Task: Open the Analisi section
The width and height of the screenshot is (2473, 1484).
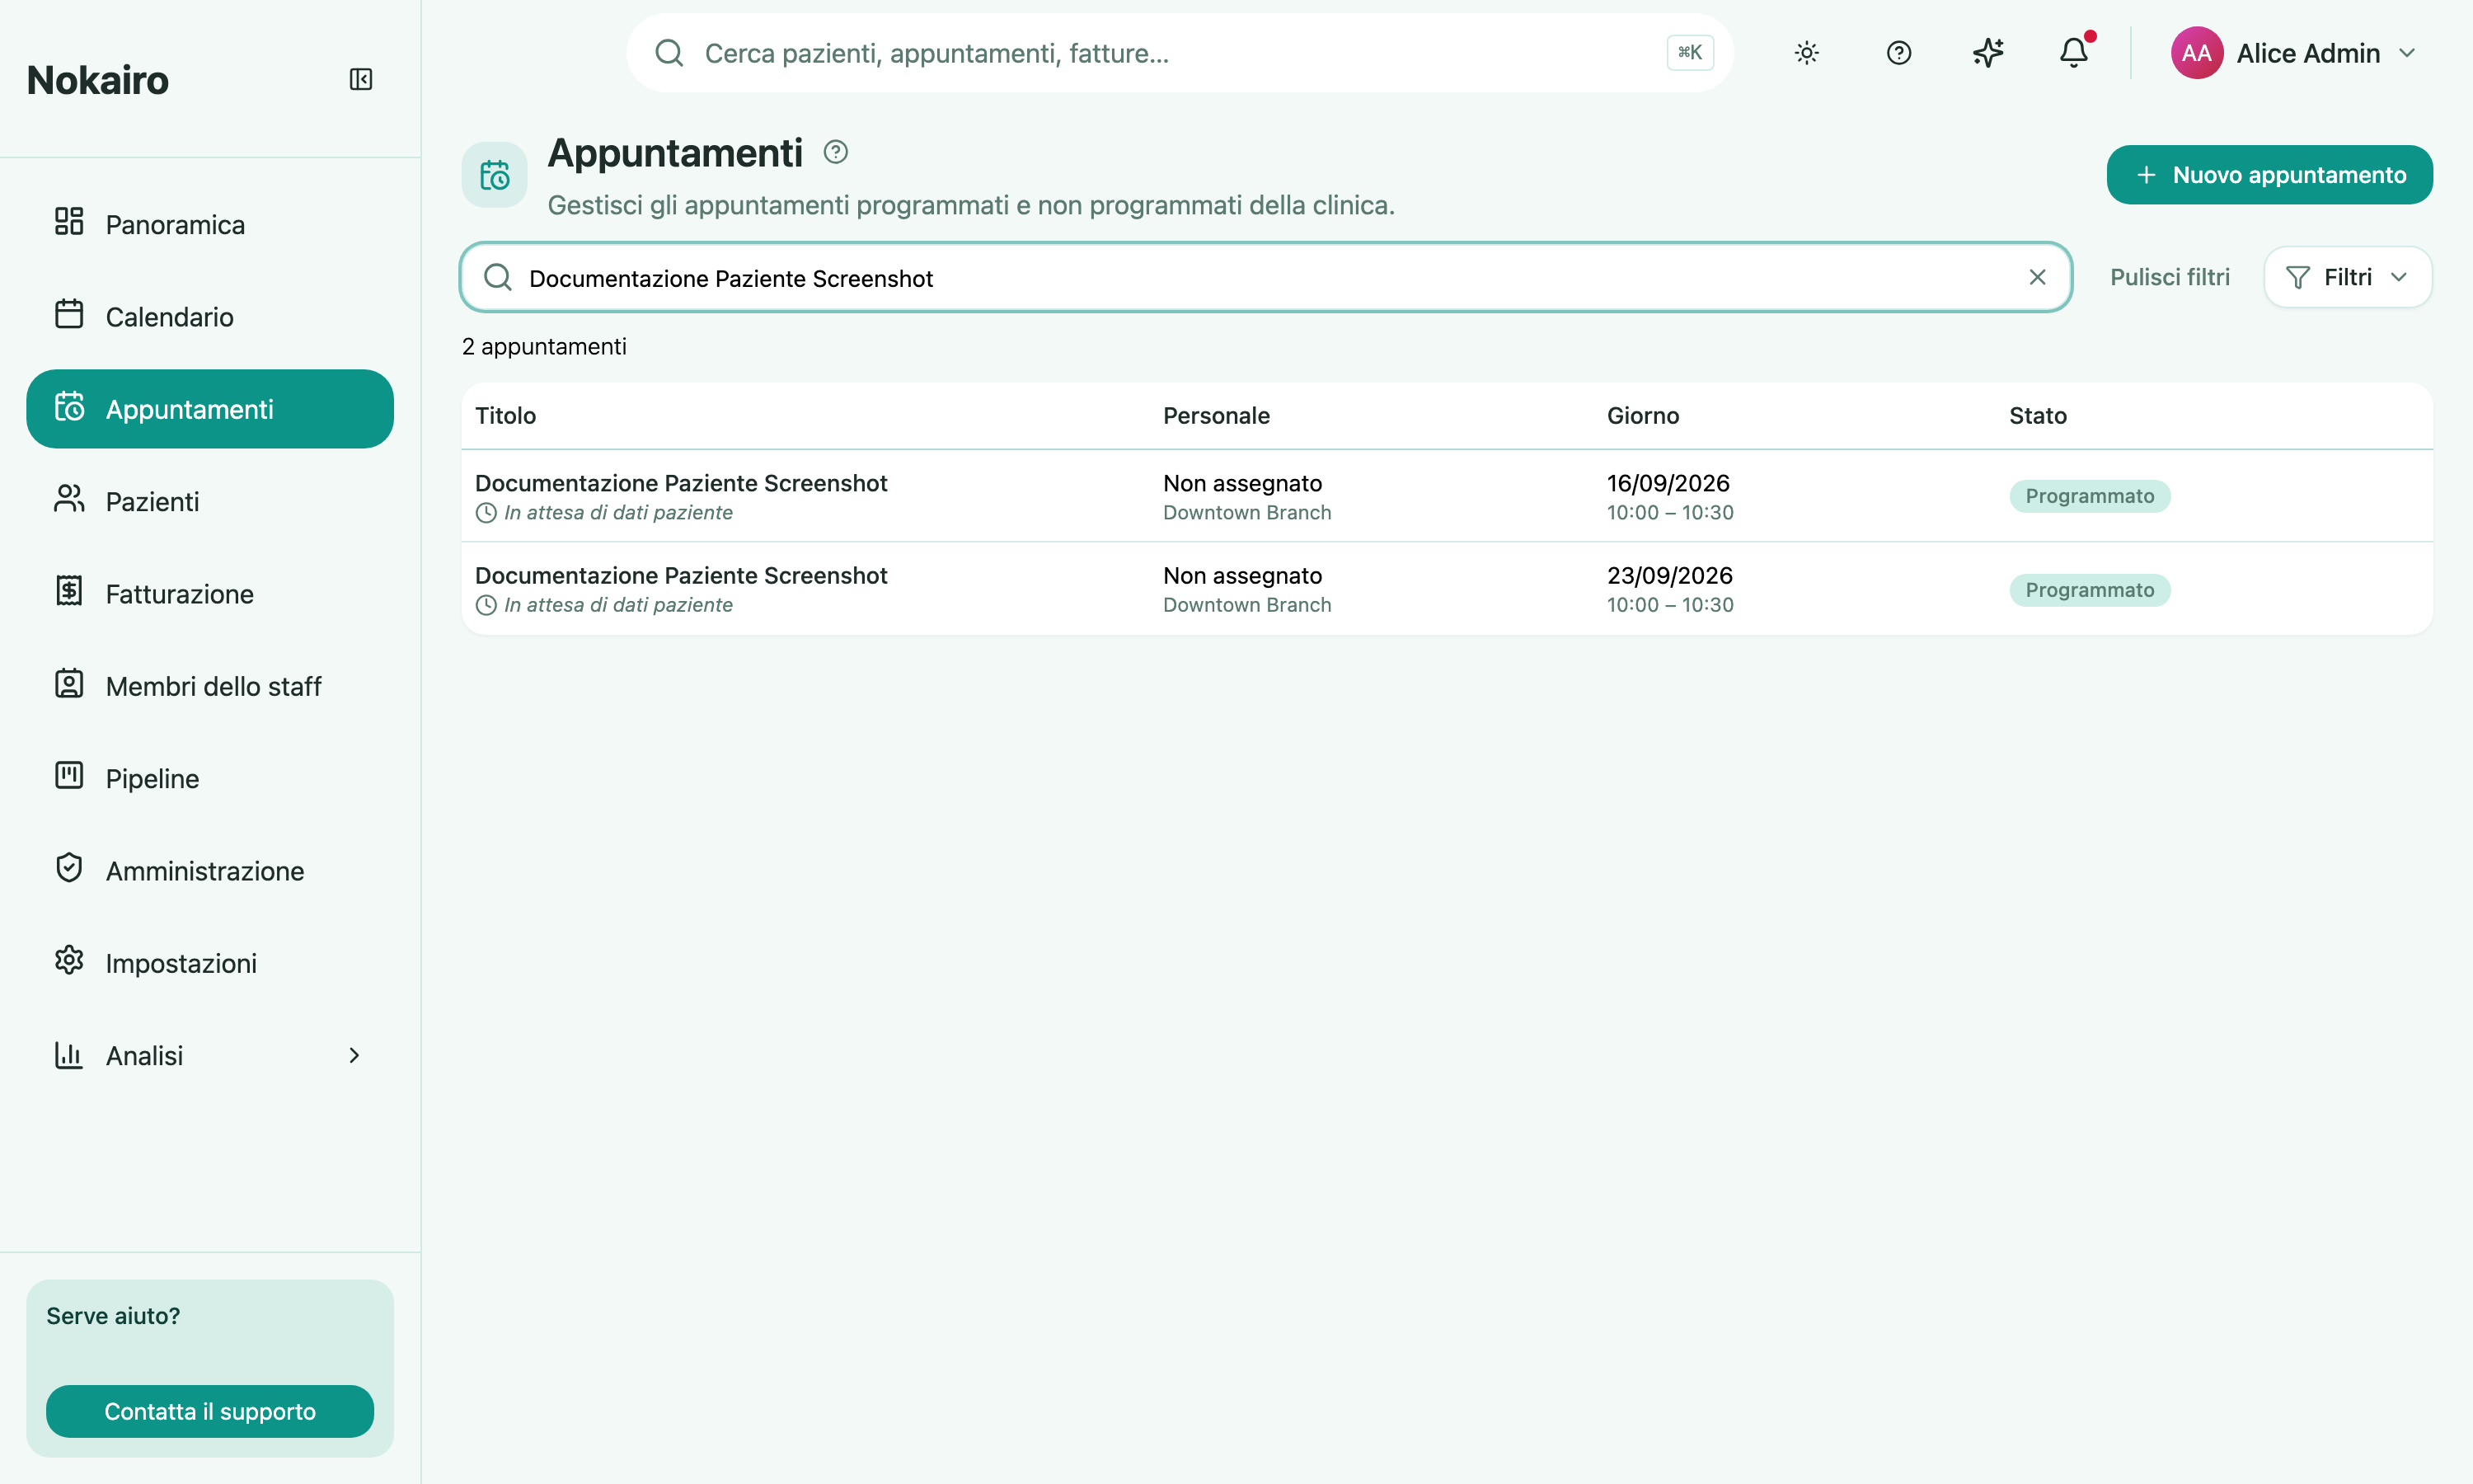Action: (x=210, y=1055)
